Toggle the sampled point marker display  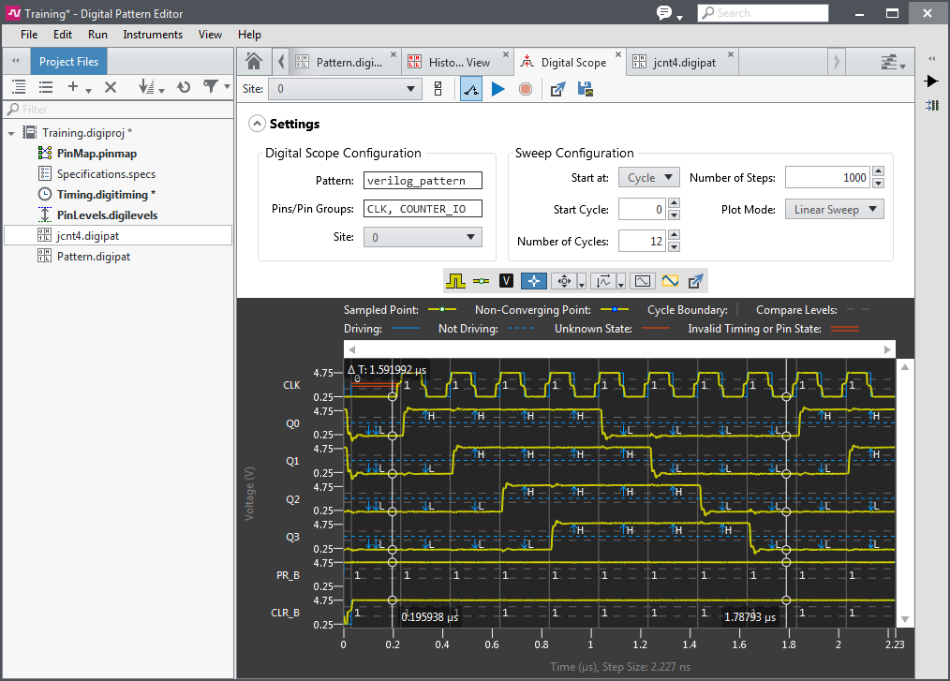coord(481,281)
